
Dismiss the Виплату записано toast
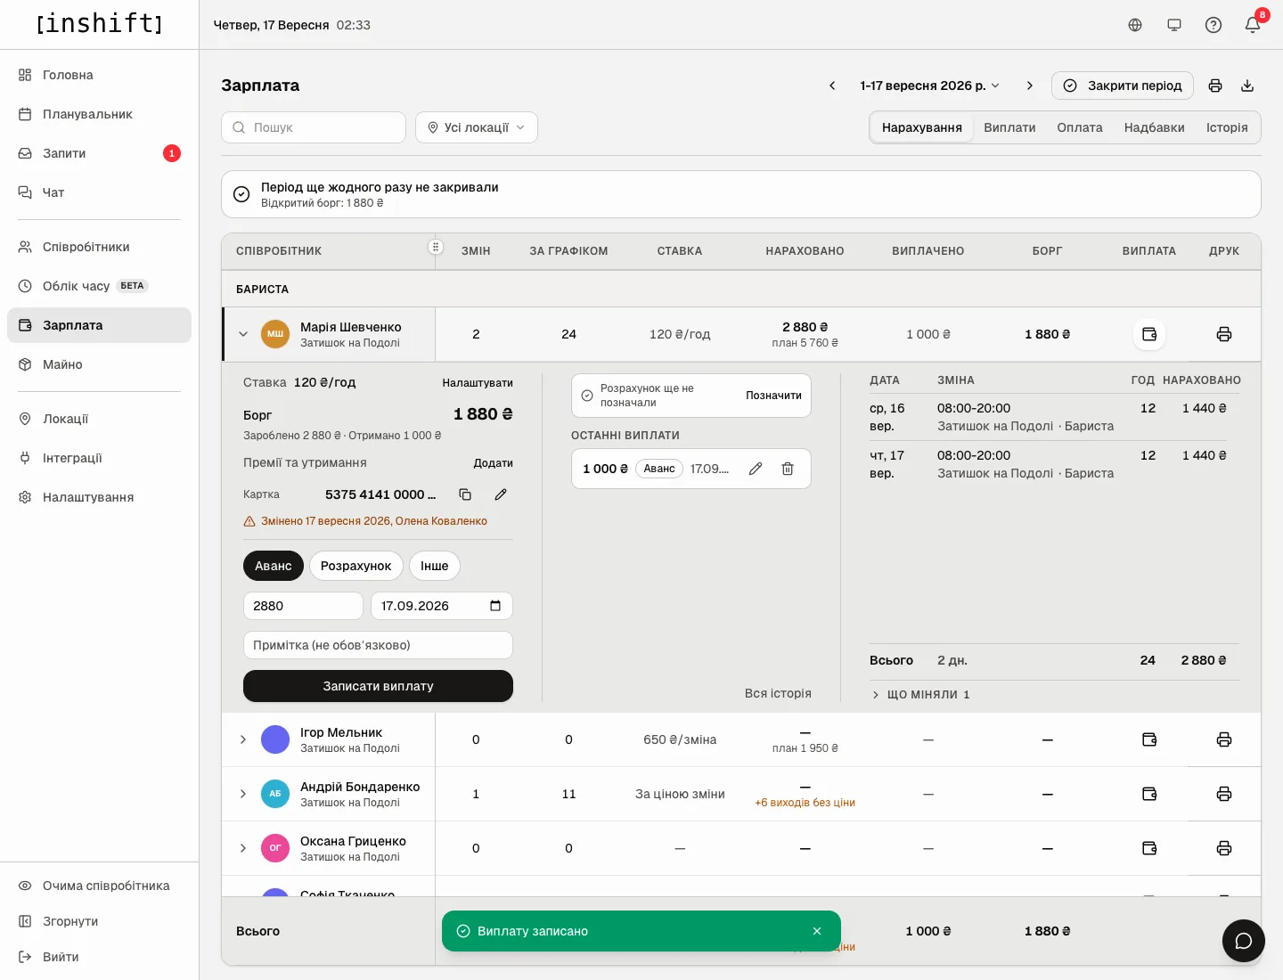point(817,931)
